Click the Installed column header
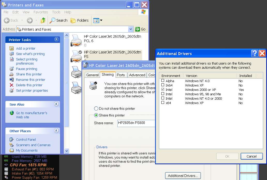 click(247, 76)
